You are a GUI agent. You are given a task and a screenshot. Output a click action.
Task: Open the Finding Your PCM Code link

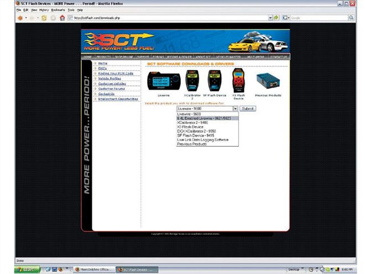(x=116, y=74)
